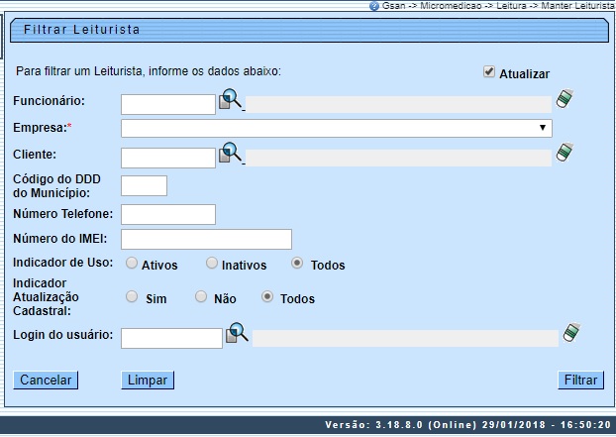Screen dimensions: 616x437
Task: Click the Funcionário code input field
Action: [167, 101]
